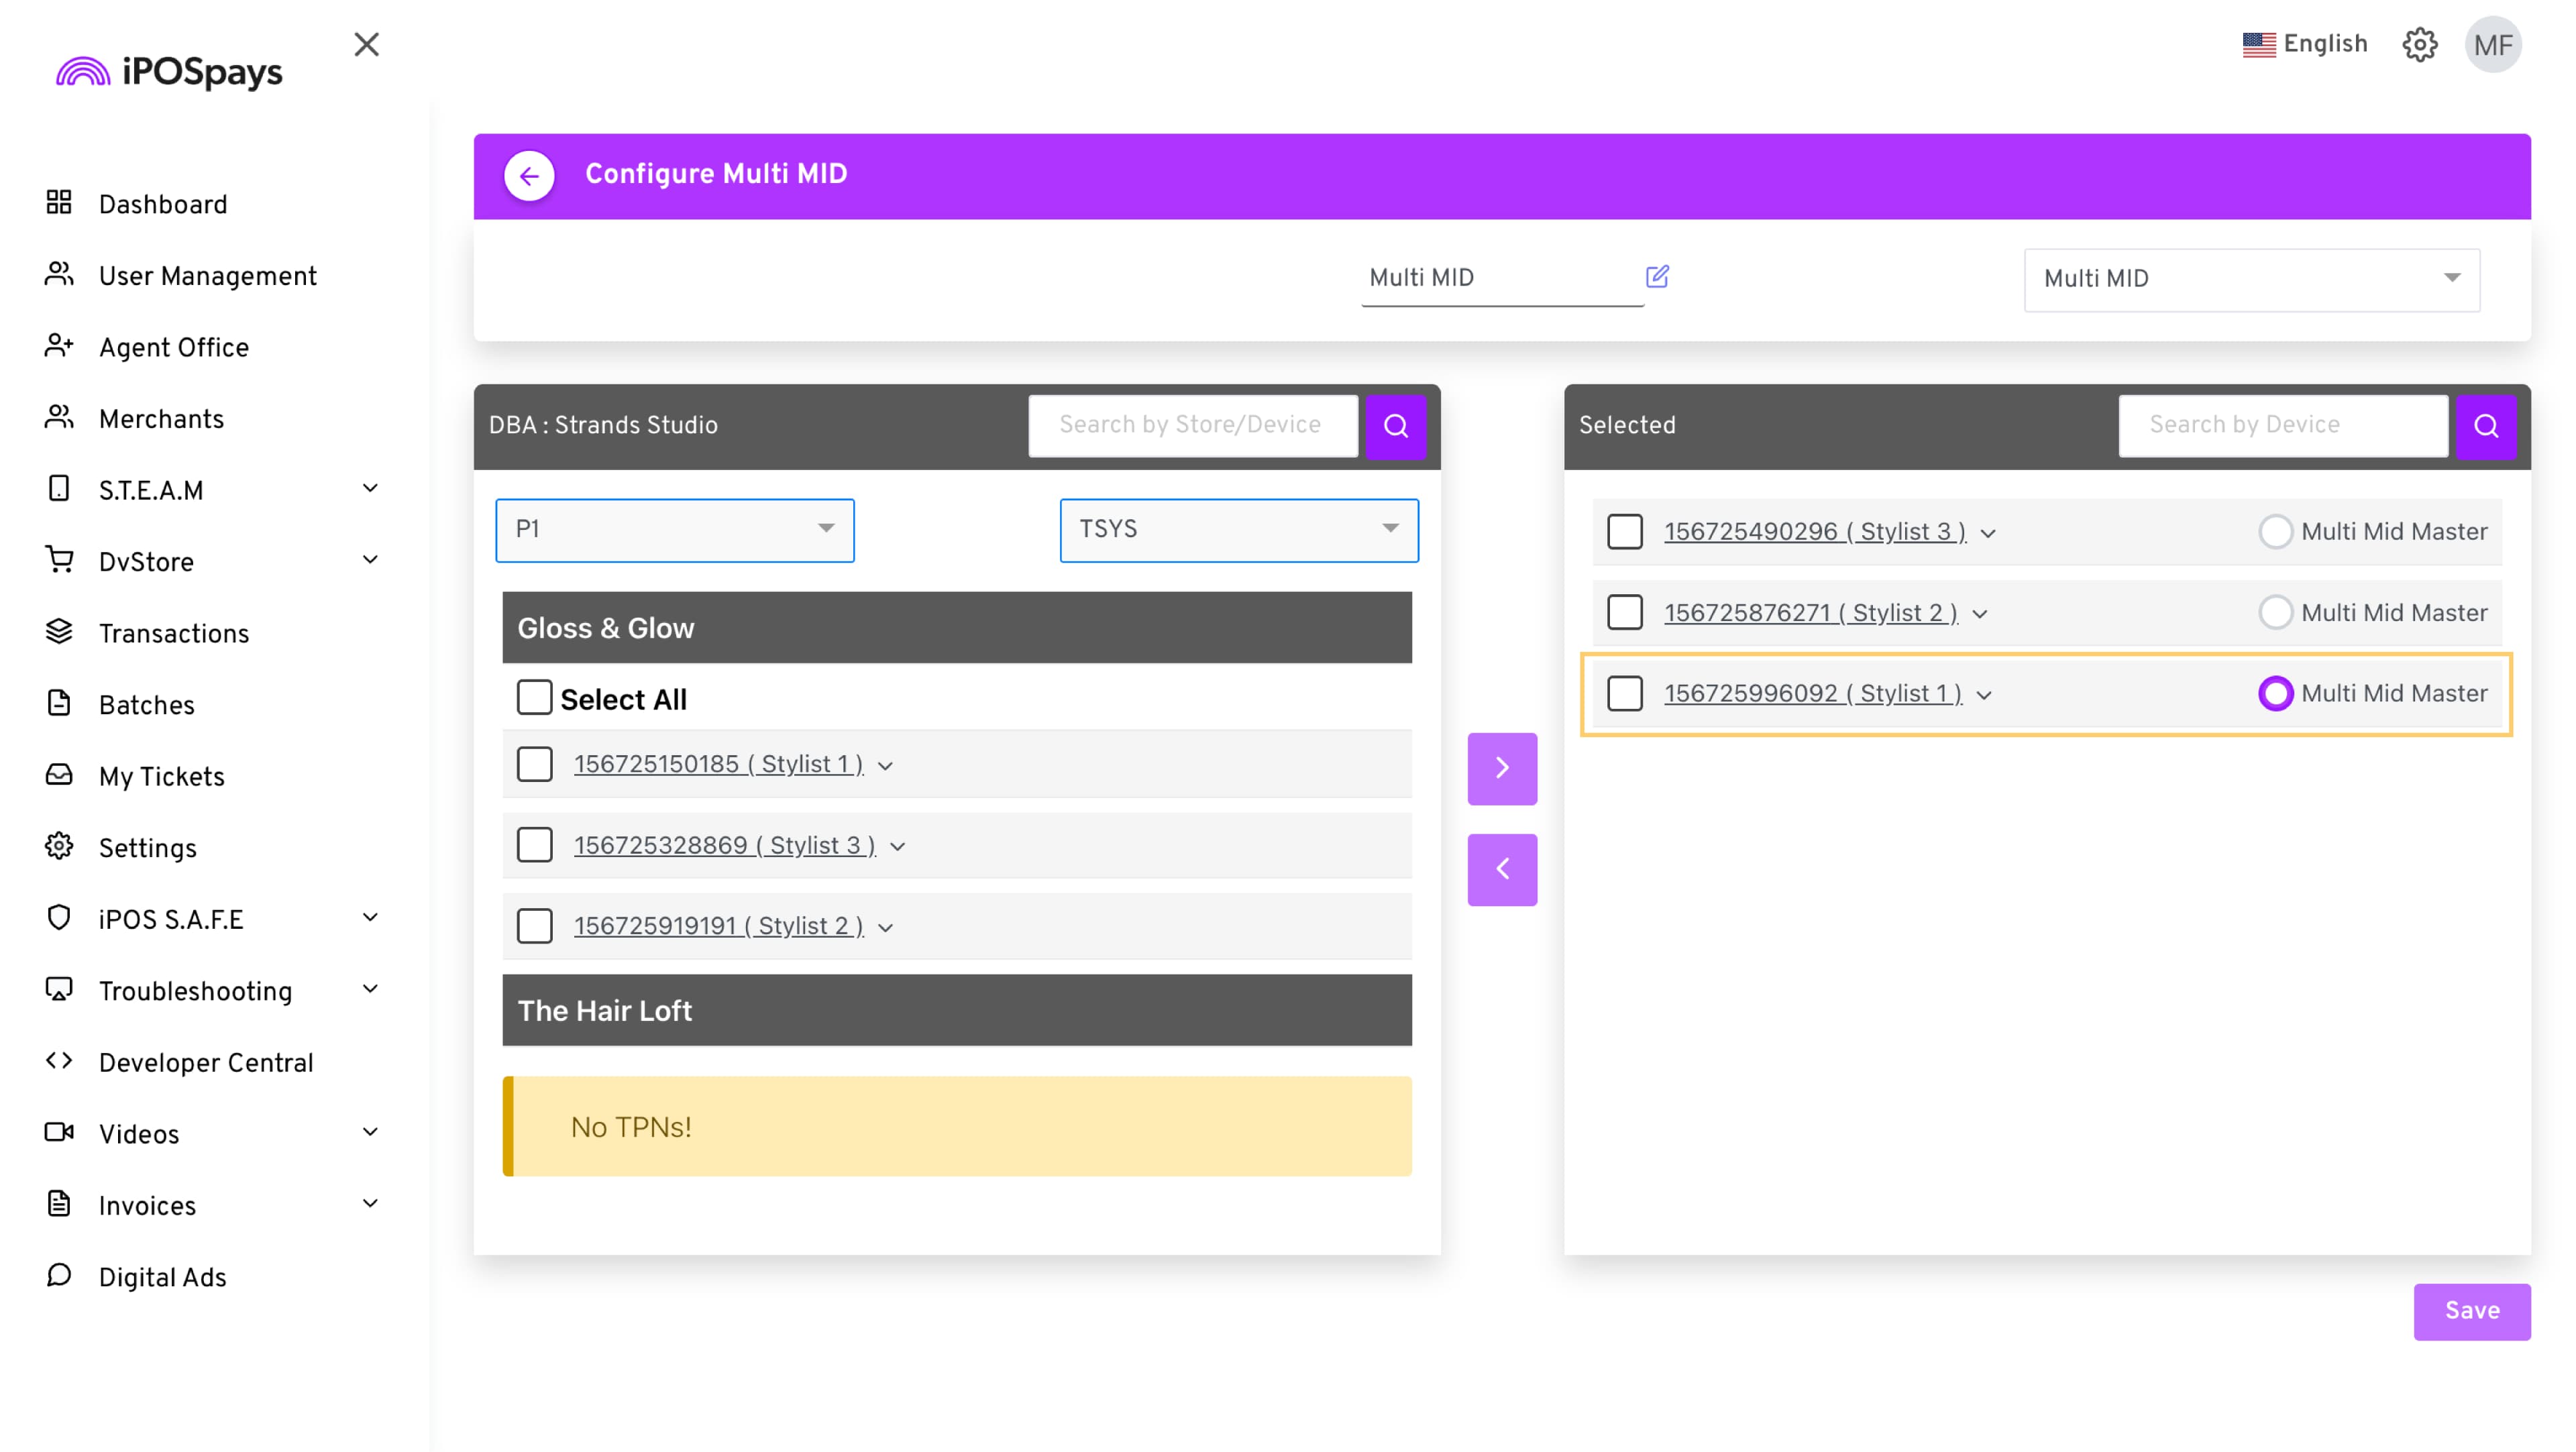This screenshot has width=2576, height=1452.
Task: Open the My Tickets menu item
Action: 162,776
